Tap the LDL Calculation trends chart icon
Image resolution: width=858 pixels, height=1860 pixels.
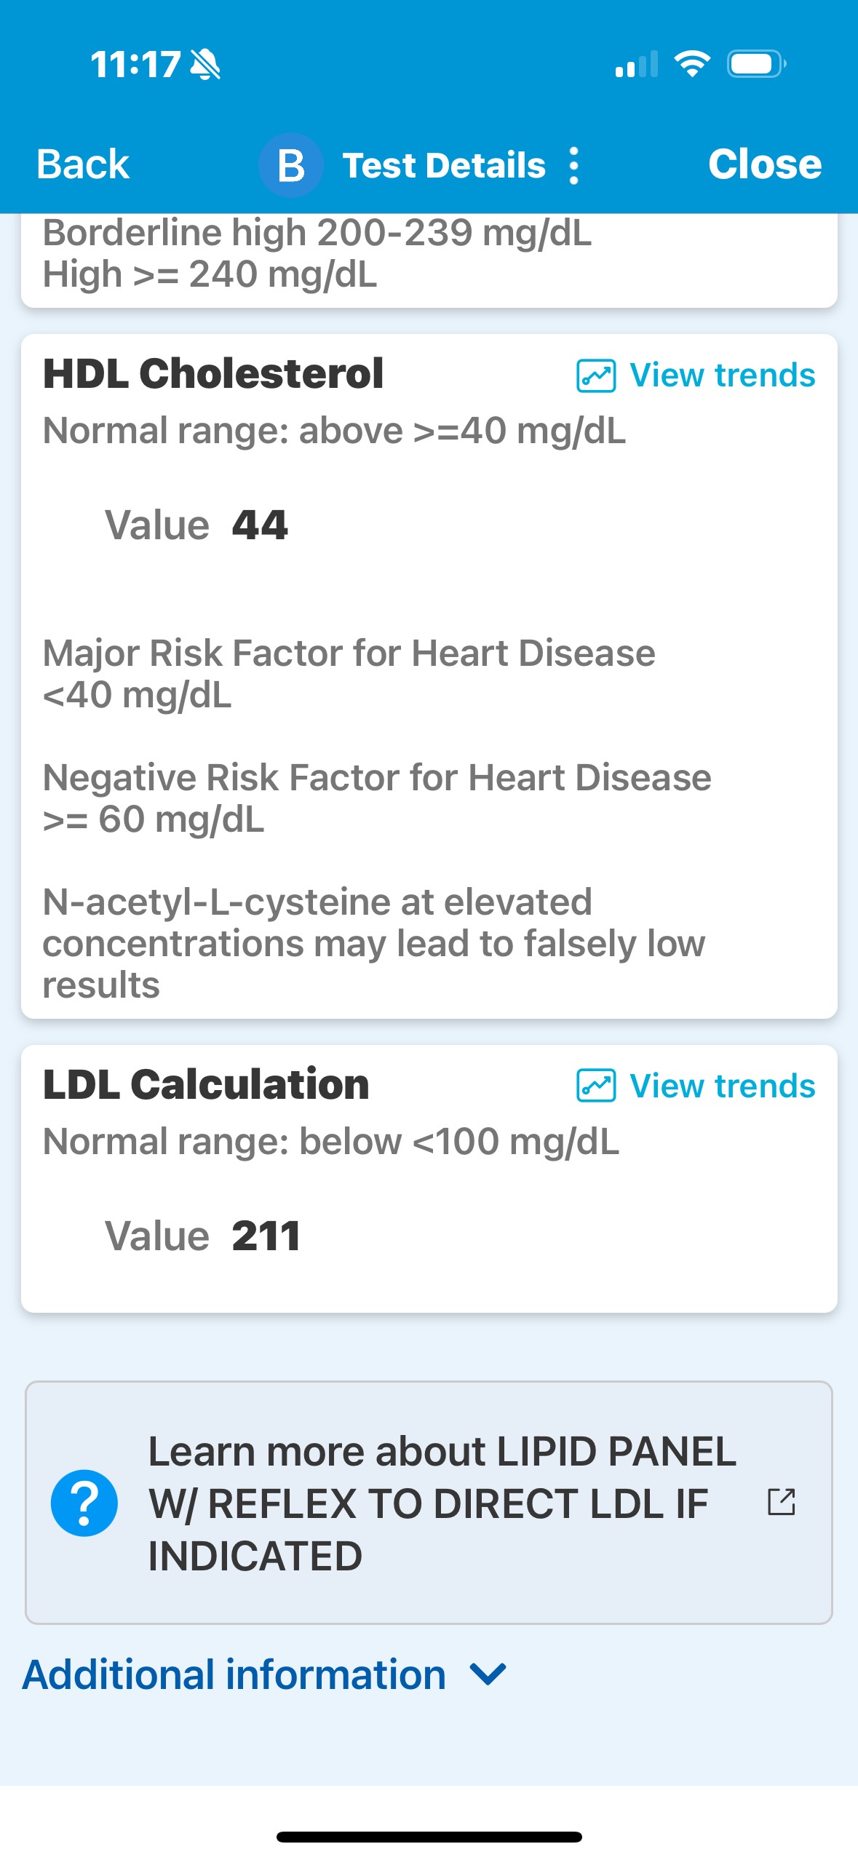pos(596,1086)
